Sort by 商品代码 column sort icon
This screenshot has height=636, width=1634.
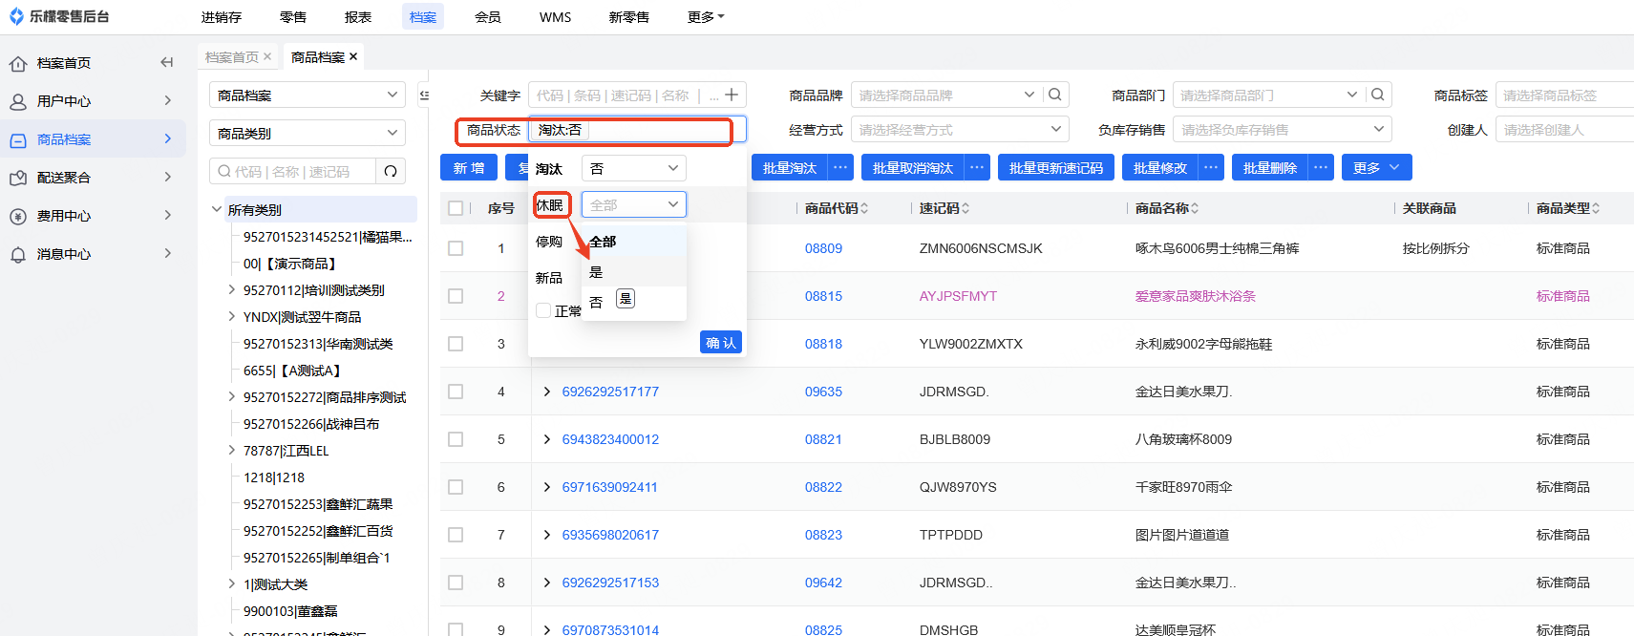click(x=864, y=208)
